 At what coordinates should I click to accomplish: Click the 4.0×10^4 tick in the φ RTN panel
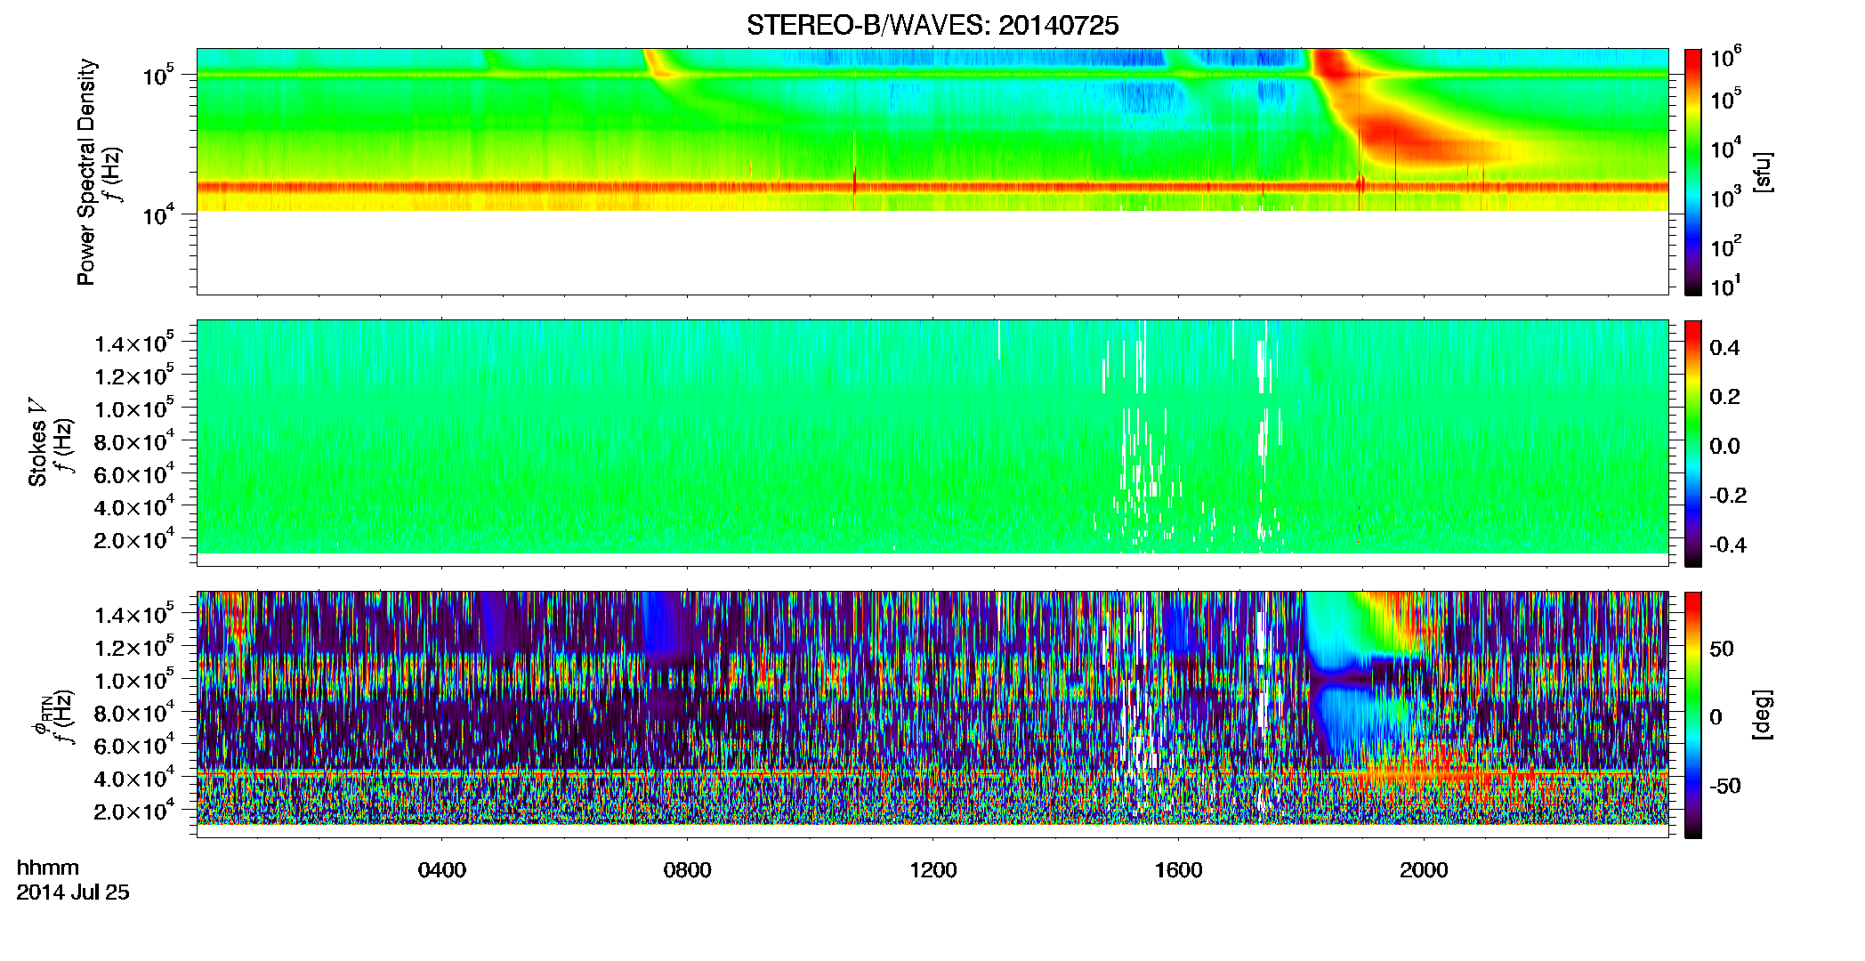(135, 778)
